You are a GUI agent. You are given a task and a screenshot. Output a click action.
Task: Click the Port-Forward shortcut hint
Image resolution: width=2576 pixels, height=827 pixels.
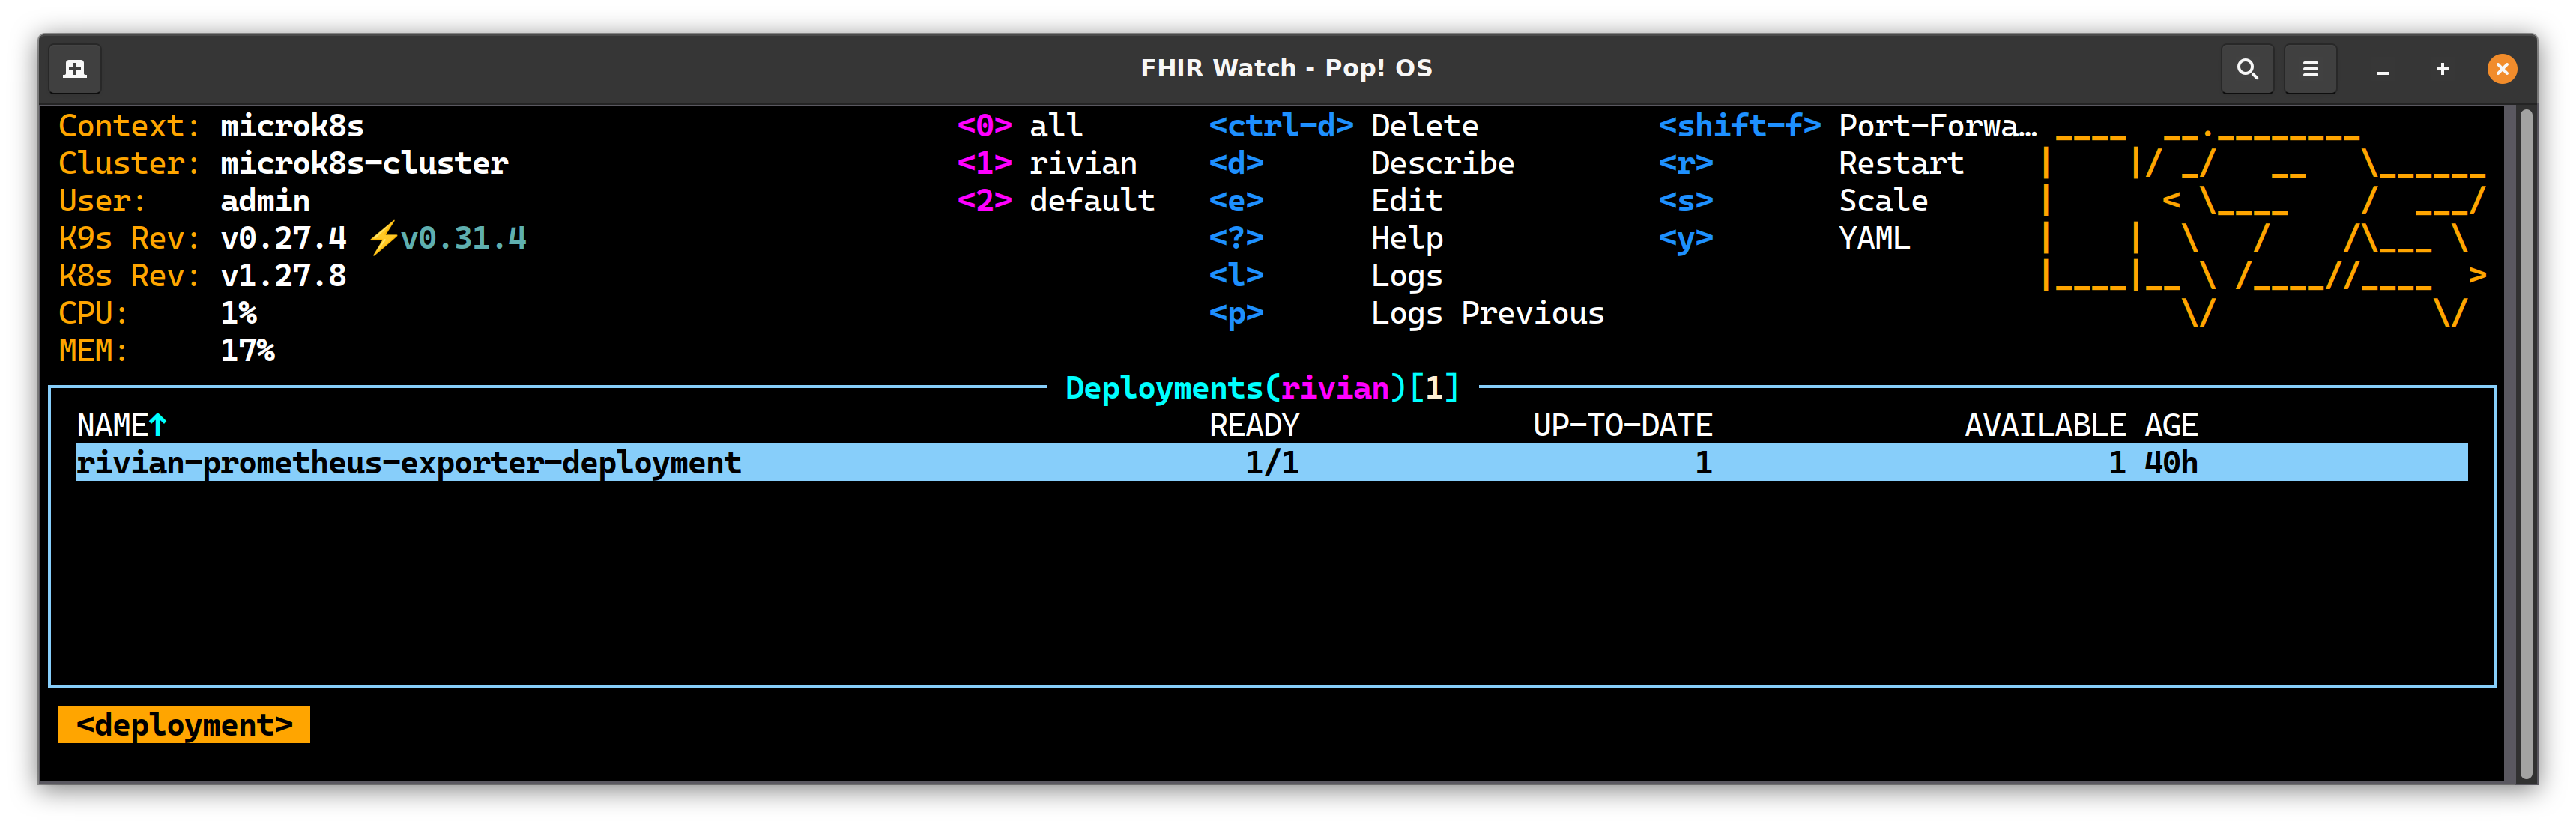(1936, 126)
